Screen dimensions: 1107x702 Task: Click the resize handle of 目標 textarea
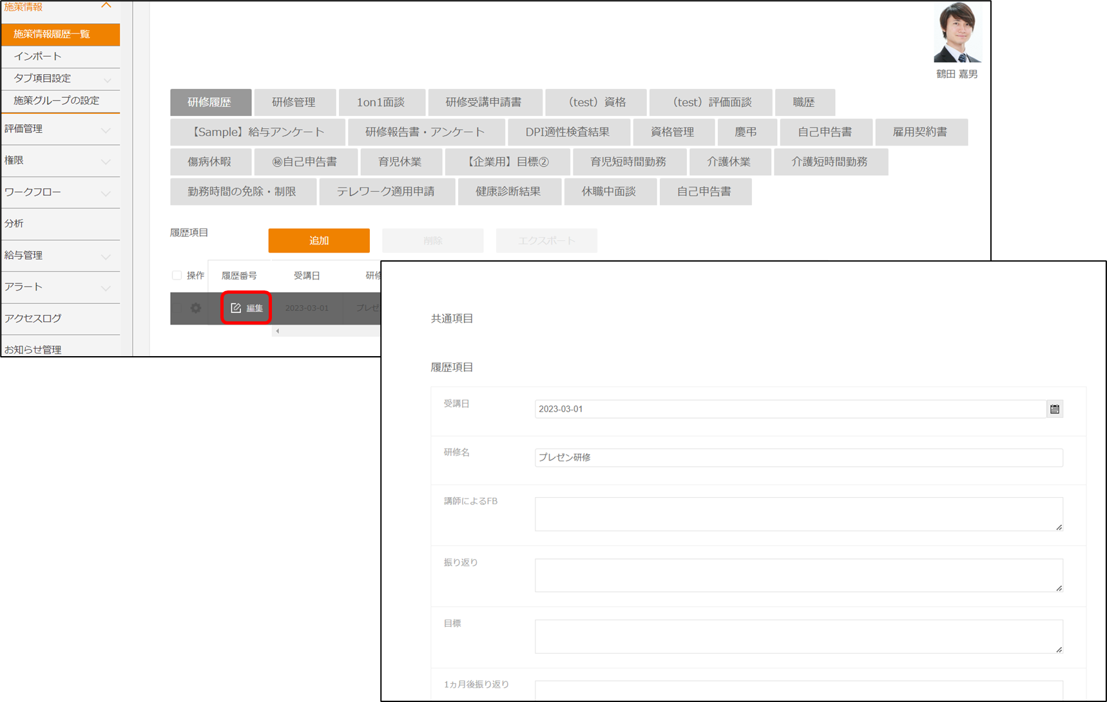click(x=1059, y=649)
